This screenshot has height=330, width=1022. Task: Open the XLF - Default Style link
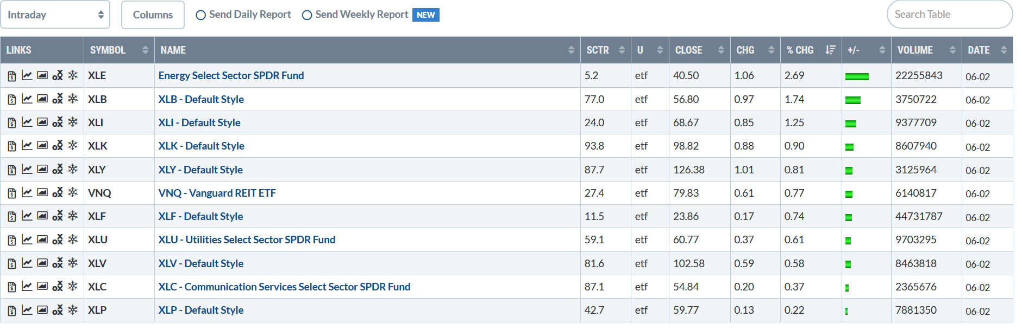[200, 216]
